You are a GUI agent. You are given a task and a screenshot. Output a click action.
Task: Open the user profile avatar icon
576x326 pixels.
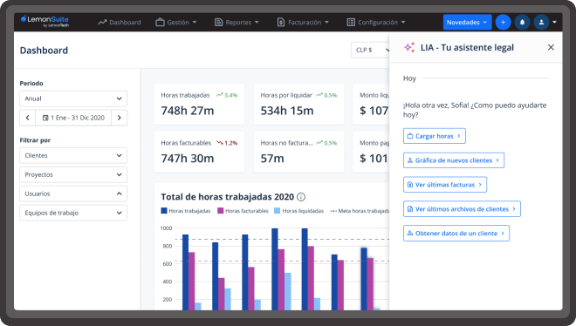tap(541, 23)
